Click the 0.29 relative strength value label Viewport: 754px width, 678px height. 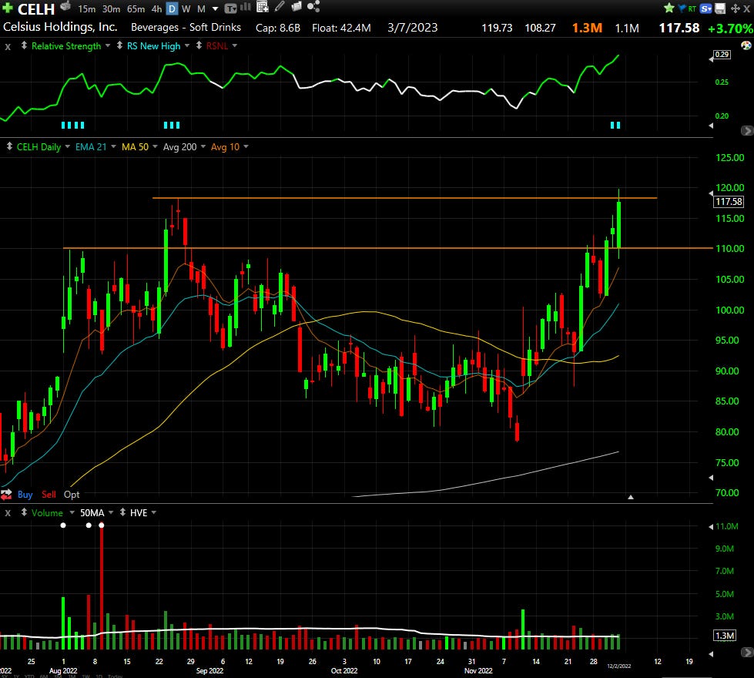(722, 55)
